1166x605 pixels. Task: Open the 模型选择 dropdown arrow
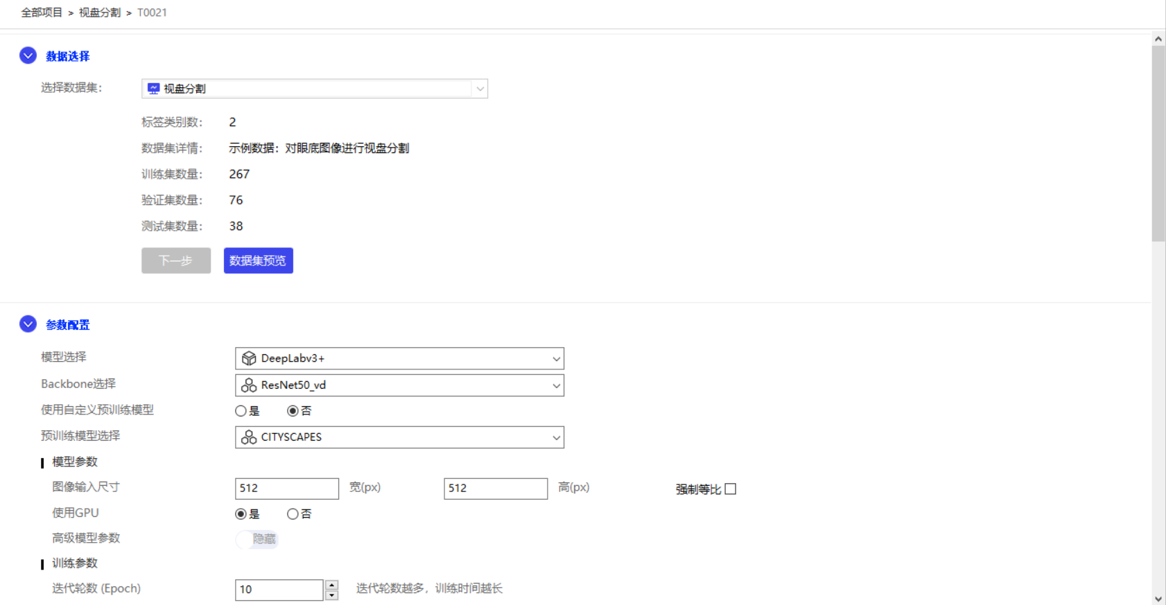tap(556, 359)
